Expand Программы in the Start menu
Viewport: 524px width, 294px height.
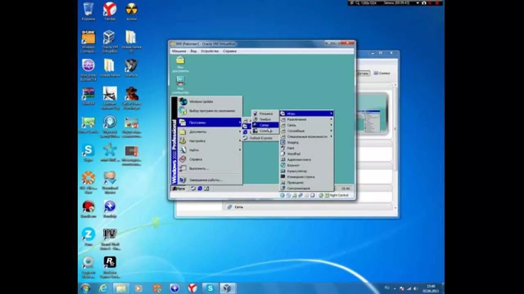210,122
